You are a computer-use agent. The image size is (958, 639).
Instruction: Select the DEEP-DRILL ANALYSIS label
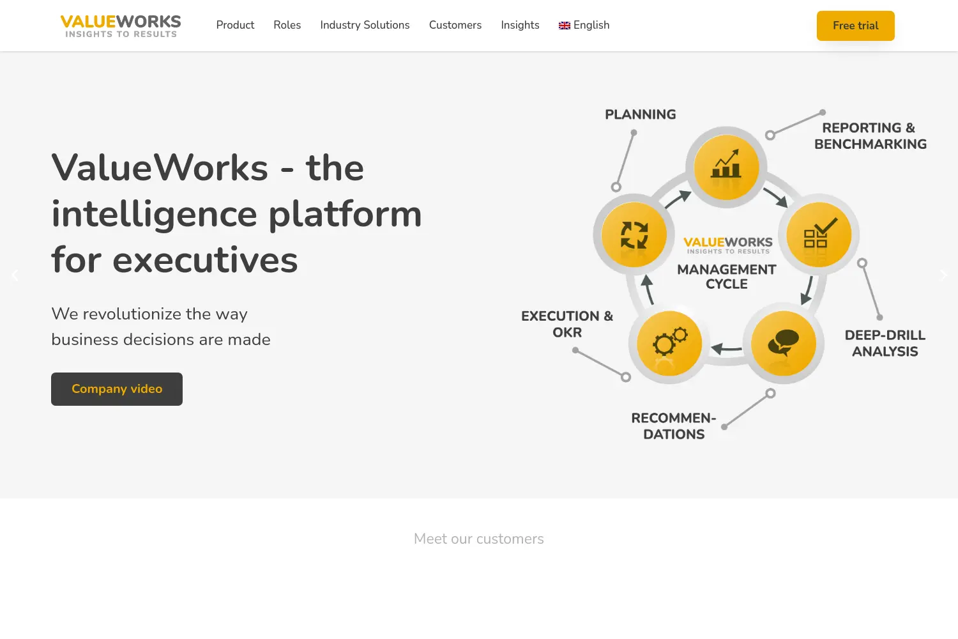click(x=885, y=343)
